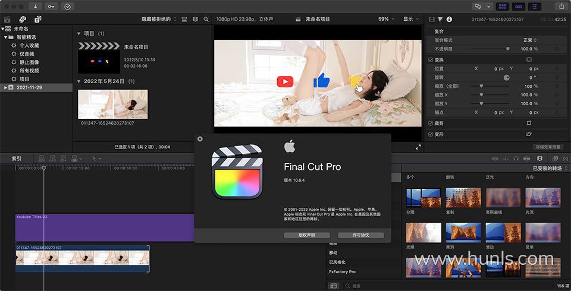Open the 隐藏被拒绝的 clip filter dropdown
This screenshot has width=571, height=291.
(158, 20)
